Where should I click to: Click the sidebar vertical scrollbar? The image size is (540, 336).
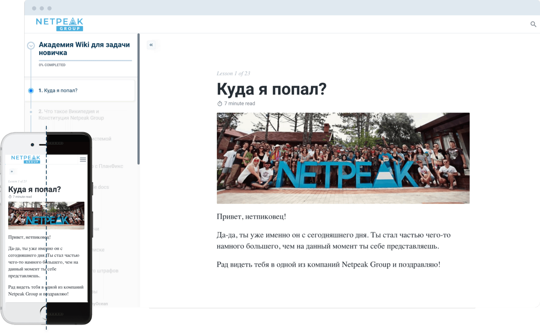[x=139, y=99]
